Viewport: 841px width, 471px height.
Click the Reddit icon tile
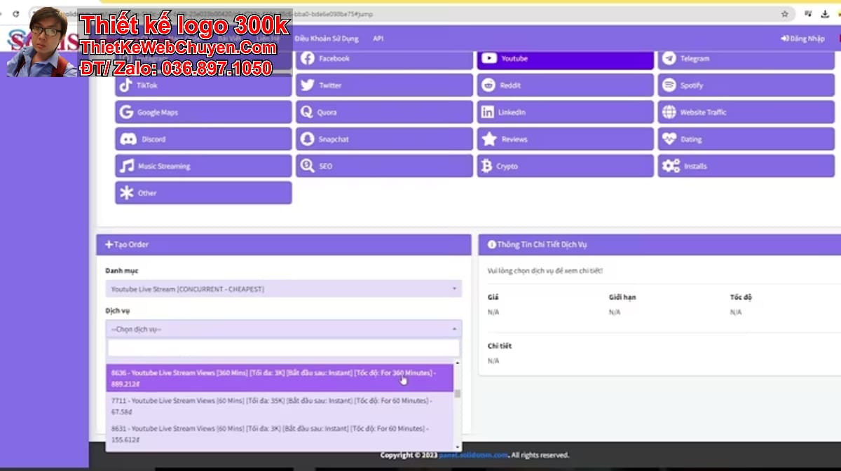tap(488, 85)
